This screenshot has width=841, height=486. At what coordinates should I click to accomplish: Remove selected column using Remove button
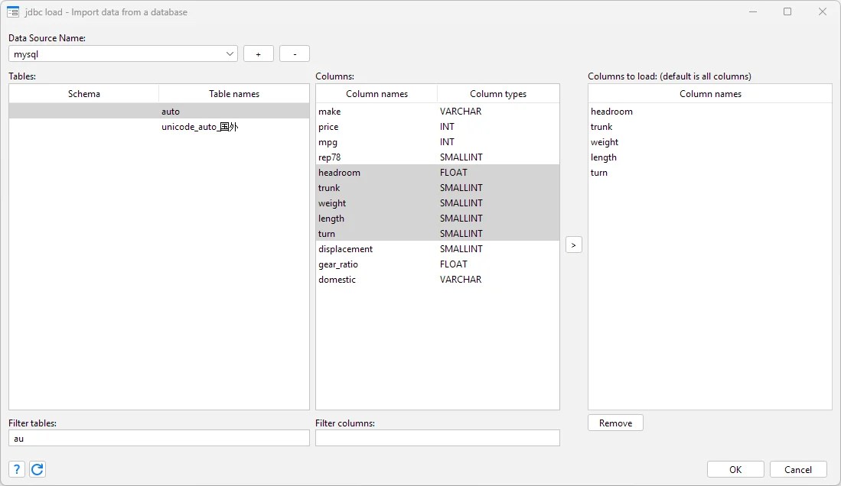[614, 422]
